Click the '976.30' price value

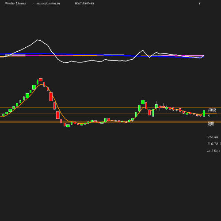[x=213, y=137]
